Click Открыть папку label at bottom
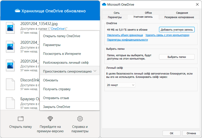This screenshot has height=138, width=202. [20, 127]
